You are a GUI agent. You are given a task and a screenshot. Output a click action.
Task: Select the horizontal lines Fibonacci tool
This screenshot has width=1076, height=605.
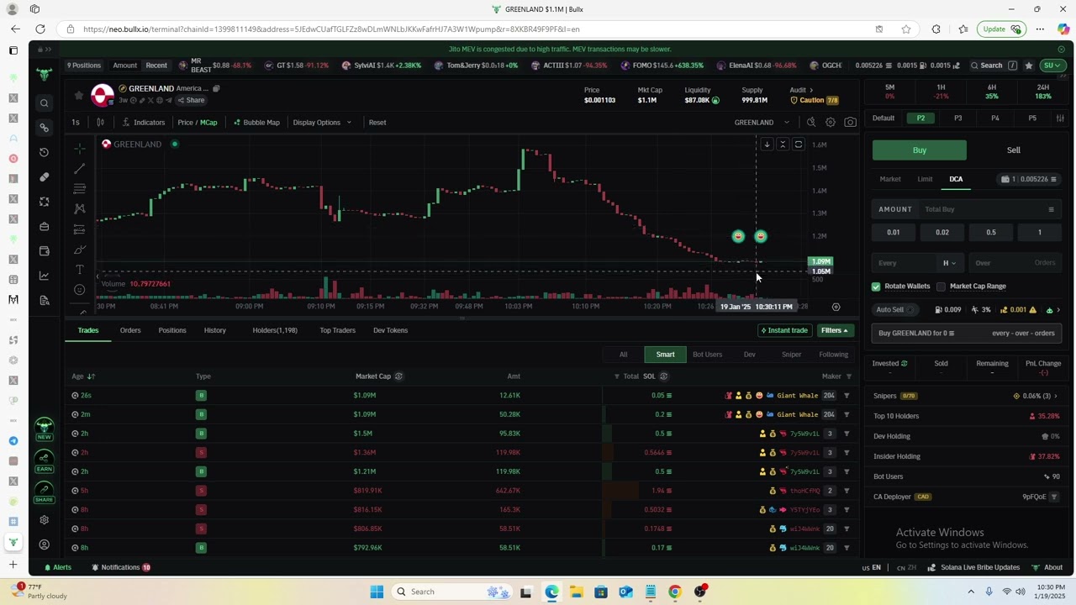(79, 189)
